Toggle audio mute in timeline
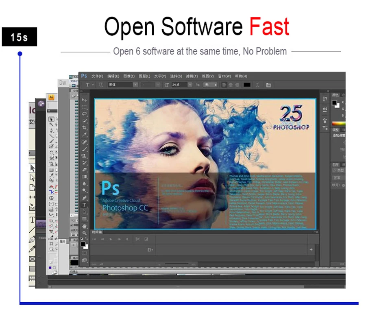Viewport: 366px width, 321px height. (x=127, y=239)
